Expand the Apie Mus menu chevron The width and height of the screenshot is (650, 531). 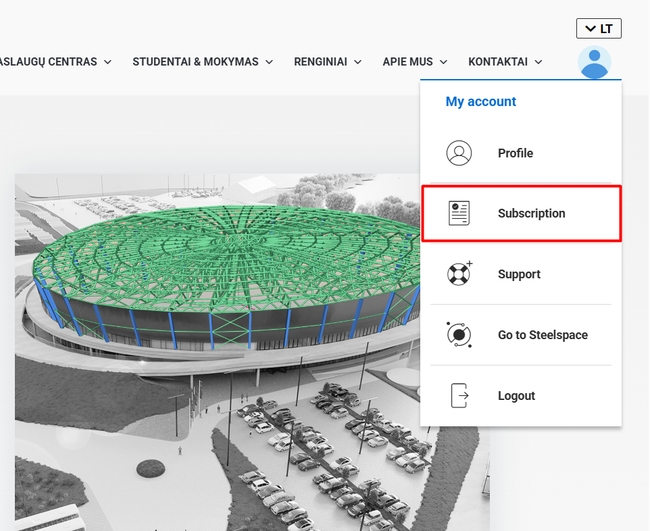pos(443,62)
